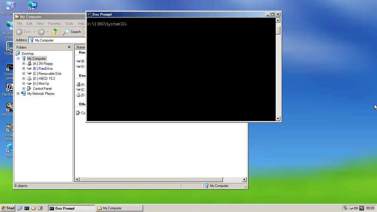Click the Back arrow in My Computer
The height and width of the screenshot is (212, 377).
[19, 32]
